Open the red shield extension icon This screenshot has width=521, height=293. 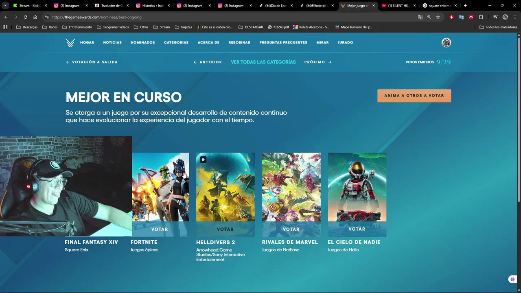point(451,17)
